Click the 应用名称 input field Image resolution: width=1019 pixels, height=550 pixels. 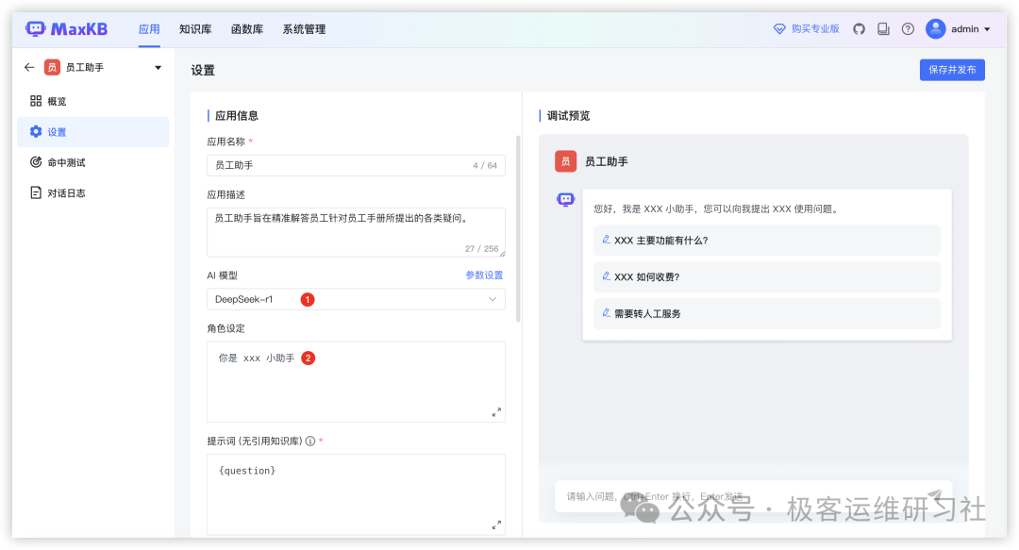click(340, 165)
